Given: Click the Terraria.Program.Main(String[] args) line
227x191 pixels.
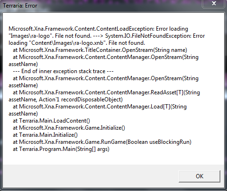Looking at the screenshot, I should (x=61, y=149).
